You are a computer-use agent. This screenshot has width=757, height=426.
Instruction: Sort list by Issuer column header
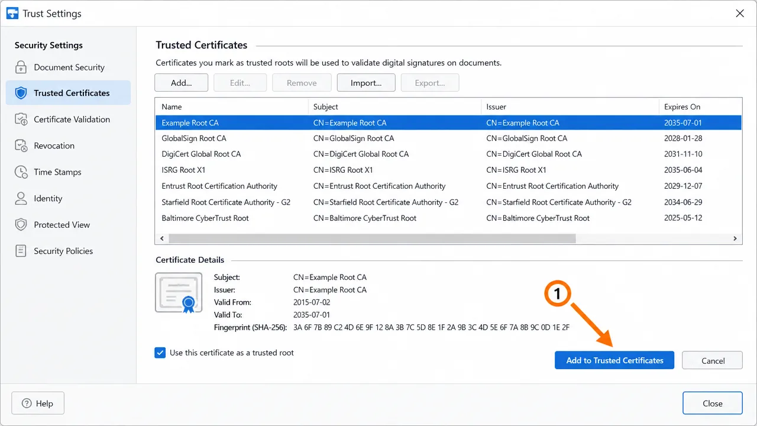pos(570,106)
